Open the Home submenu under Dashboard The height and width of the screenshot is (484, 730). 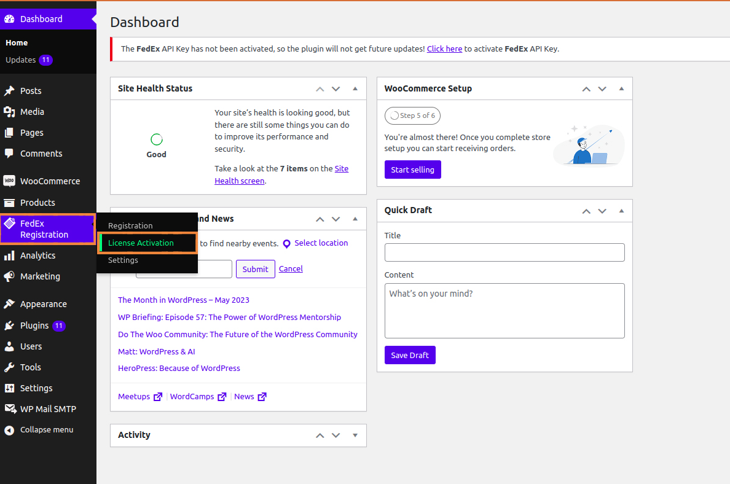(17, 43)
